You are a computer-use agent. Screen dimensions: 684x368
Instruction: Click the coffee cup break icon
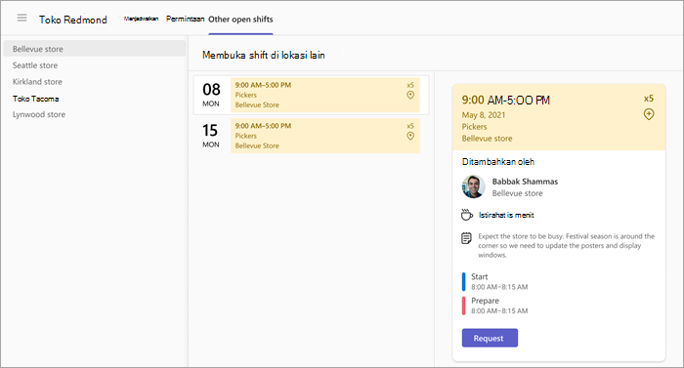467,215
